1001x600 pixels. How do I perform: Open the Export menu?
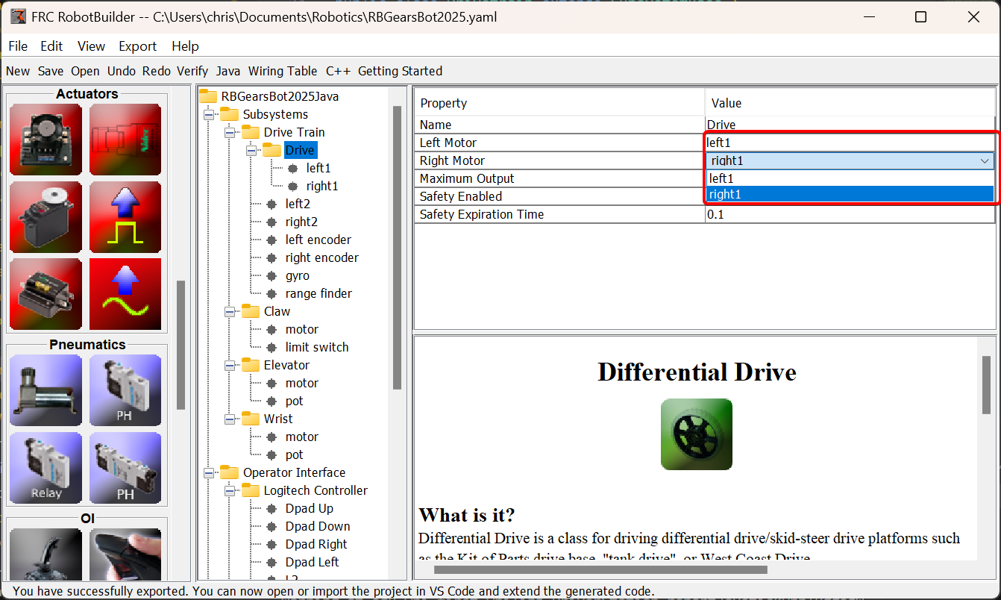[x=137, y=46]
